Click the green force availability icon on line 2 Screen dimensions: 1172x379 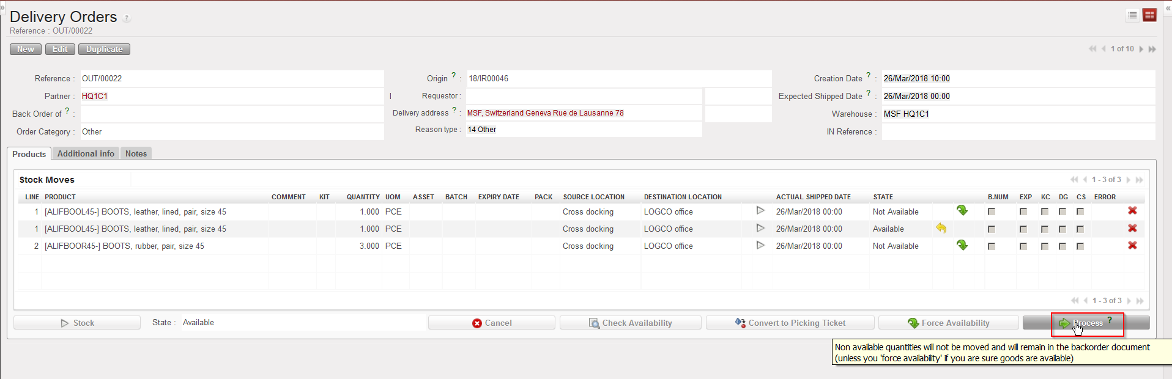(x=962, y=245)
